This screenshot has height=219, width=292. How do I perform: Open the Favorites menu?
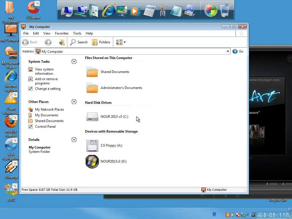(62, 33)
